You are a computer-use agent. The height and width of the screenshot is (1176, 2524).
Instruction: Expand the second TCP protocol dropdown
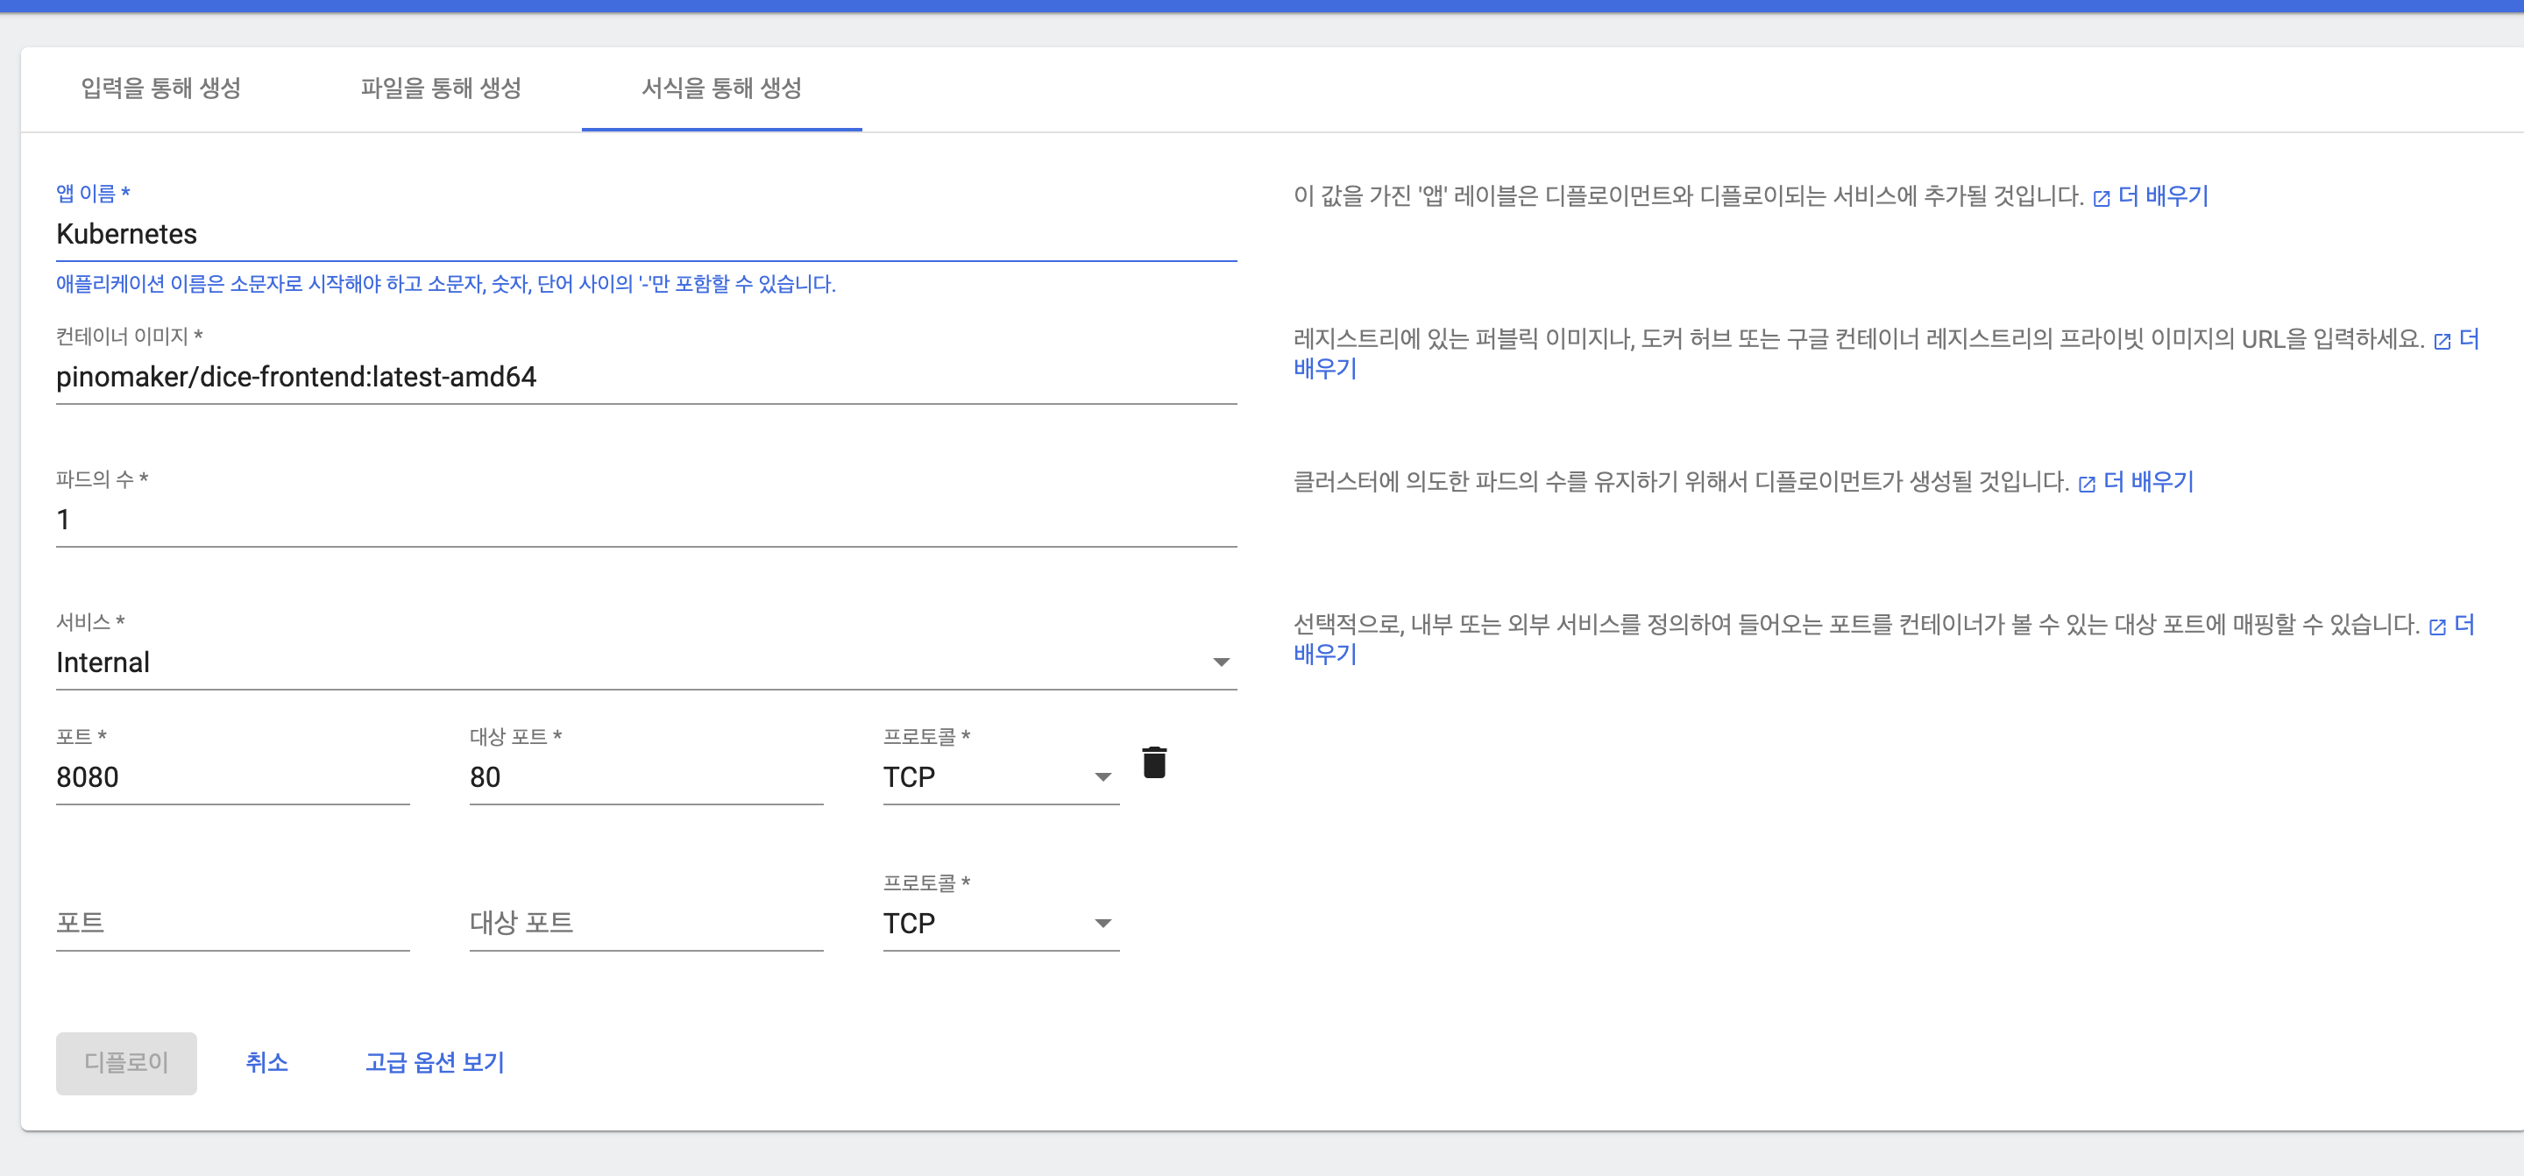tap(999, 923)
